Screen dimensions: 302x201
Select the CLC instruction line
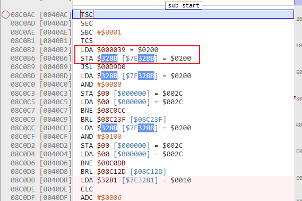(x=87, y=189)
